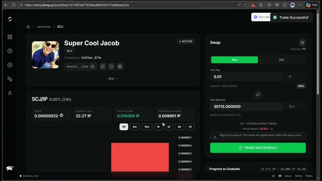Click the red chart candle

pos(140,157)
